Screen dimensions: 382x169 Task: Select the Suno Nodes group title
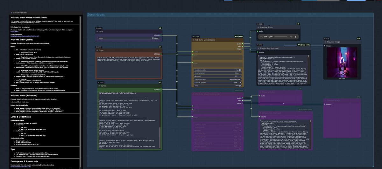(x=96, y=15)
